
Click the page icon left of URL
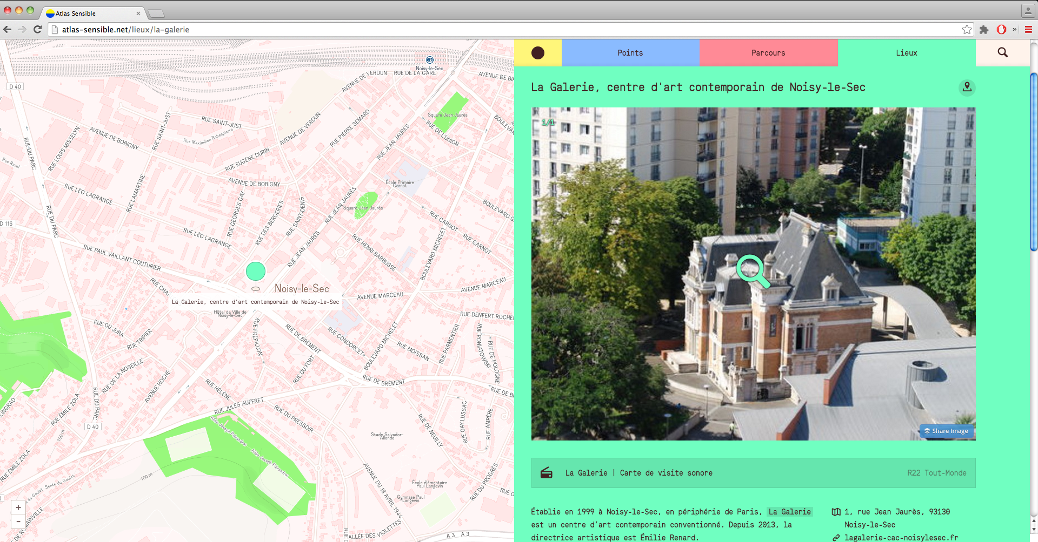(x=54, y=30)
